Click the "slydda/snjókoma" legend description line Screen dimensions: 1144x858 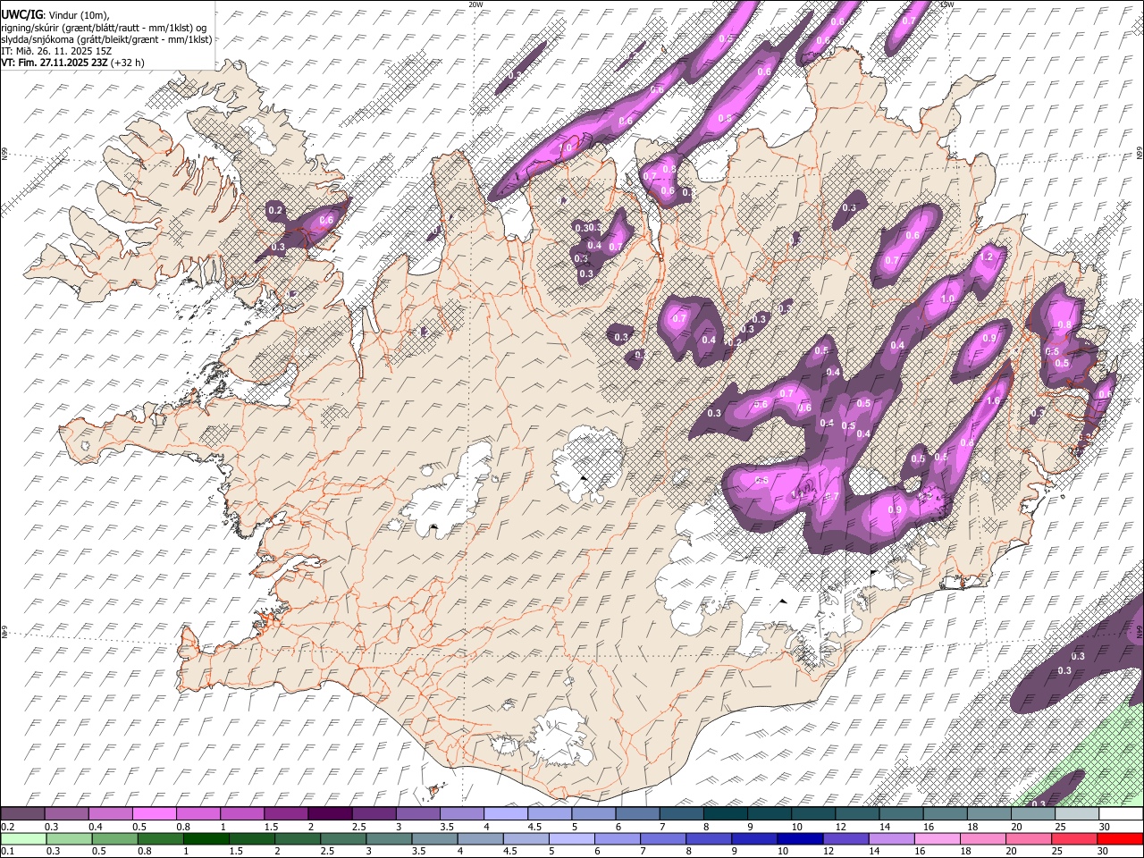(106, 39)
